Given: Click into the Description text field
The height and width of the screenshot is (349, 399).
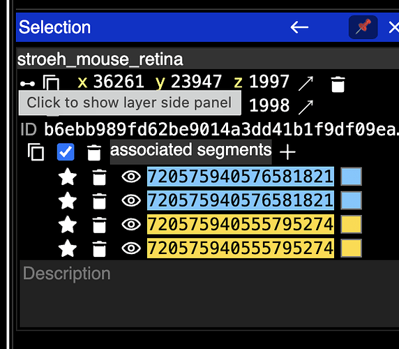Looking at the screenshot, I should point(209,293).
